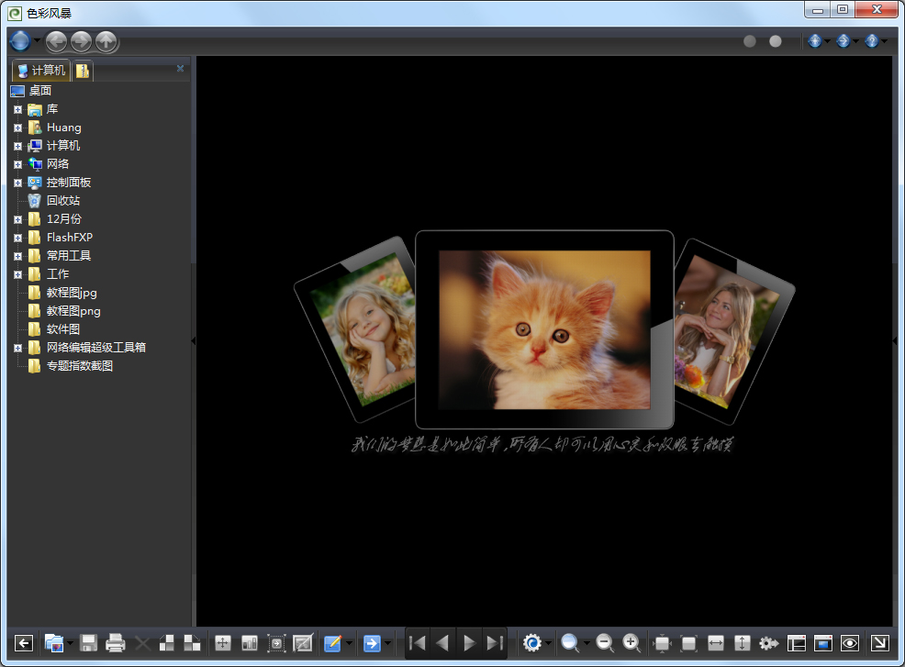Viewport: 905px width, 667px height.
Task: Click the top-right blue help icon
Action: [872, 41]
